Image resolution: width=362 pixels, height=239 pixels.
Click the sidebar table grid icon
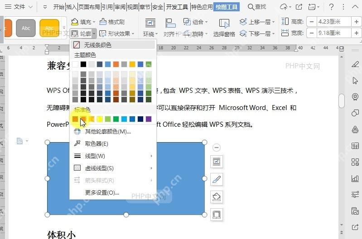(x=355, y=146)
